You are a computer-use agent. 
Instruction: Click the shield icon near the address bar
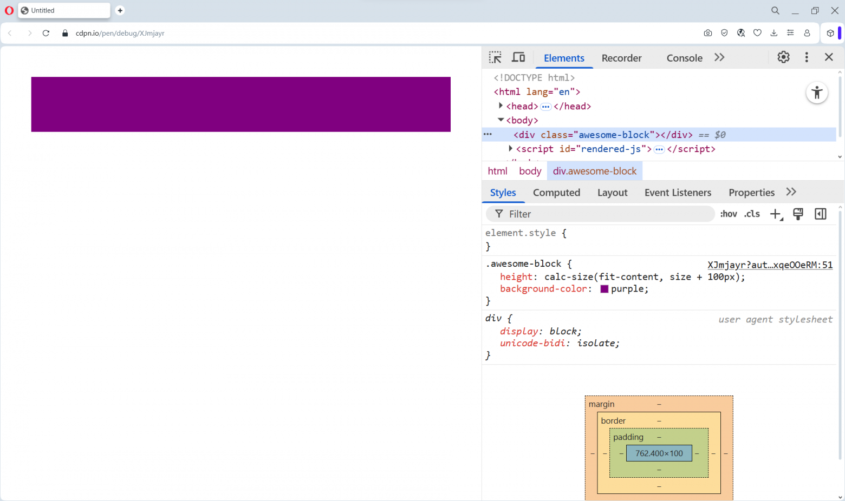click(x=724, y=33)
